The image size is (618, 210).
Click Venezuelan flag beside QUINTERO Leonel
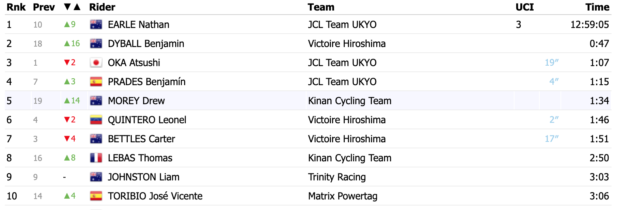pos(96,120)
